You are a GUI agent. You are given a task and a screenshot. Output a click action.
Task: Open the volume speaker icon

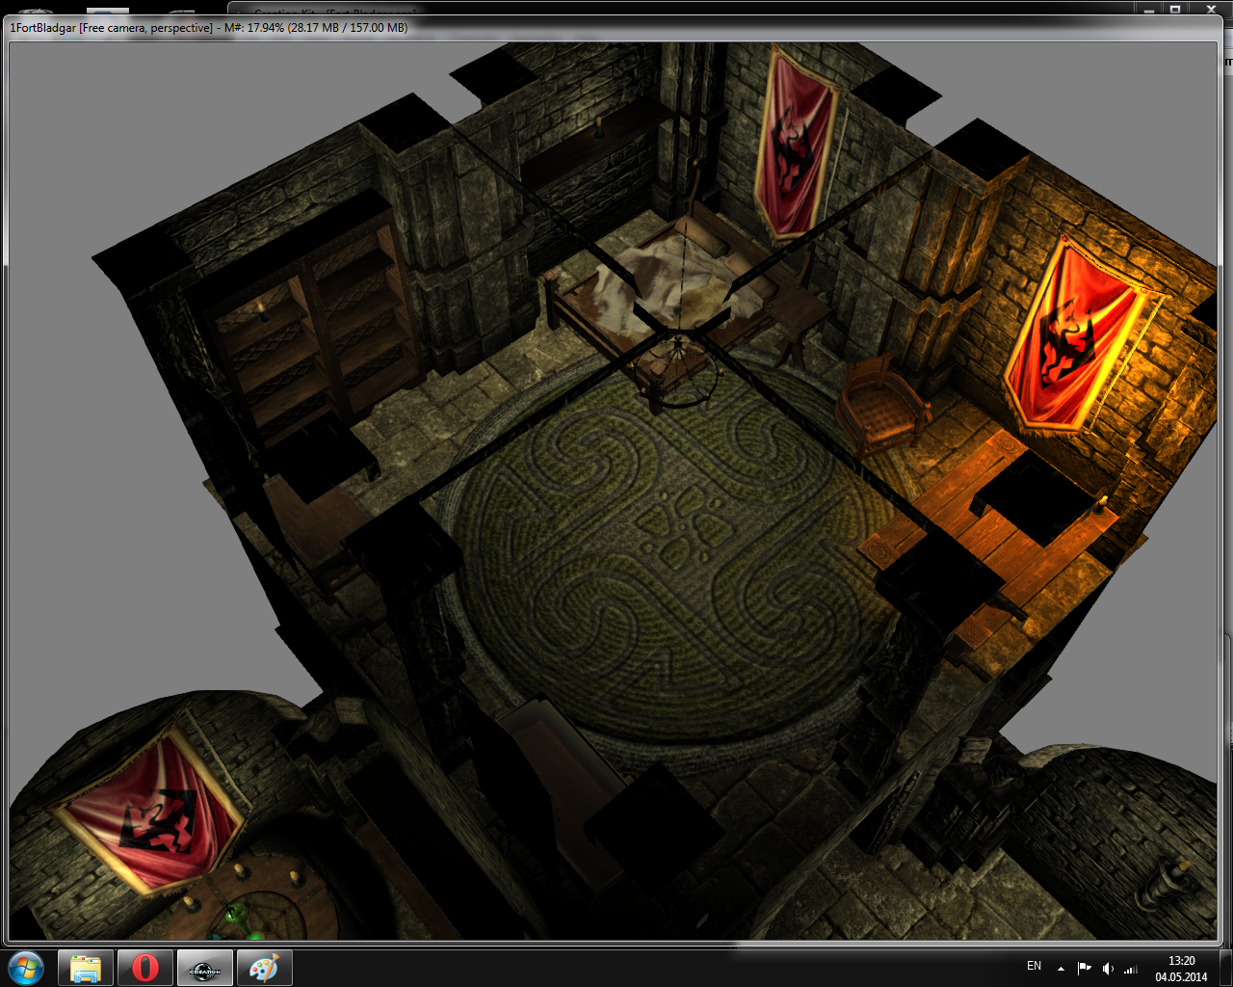point(1108,969)
